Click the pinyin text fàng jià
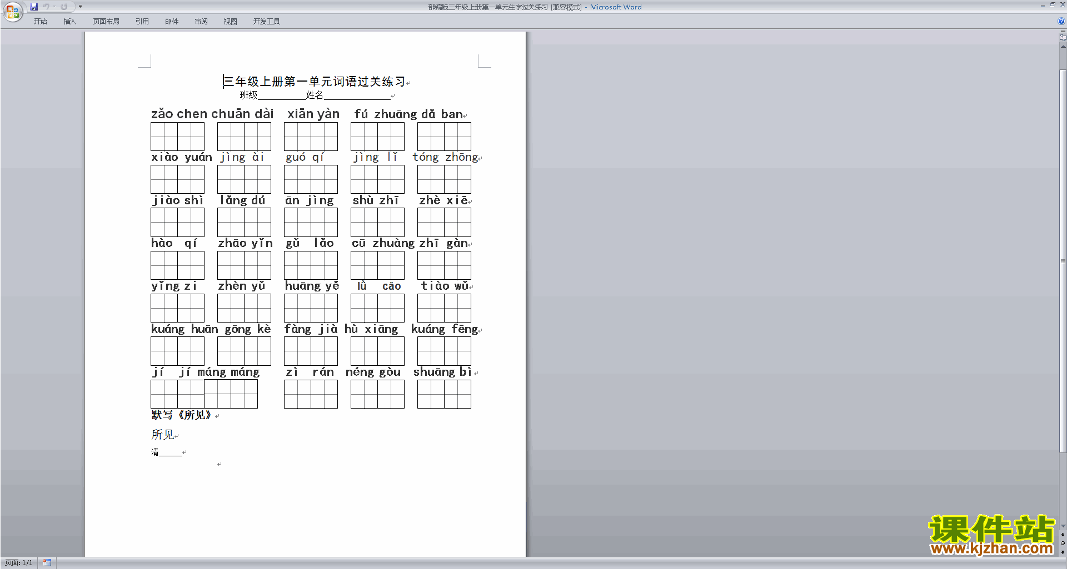Image resolution: width=1067 pixels, height=569 pixels. pyautogui.click(x=311, y=329)
